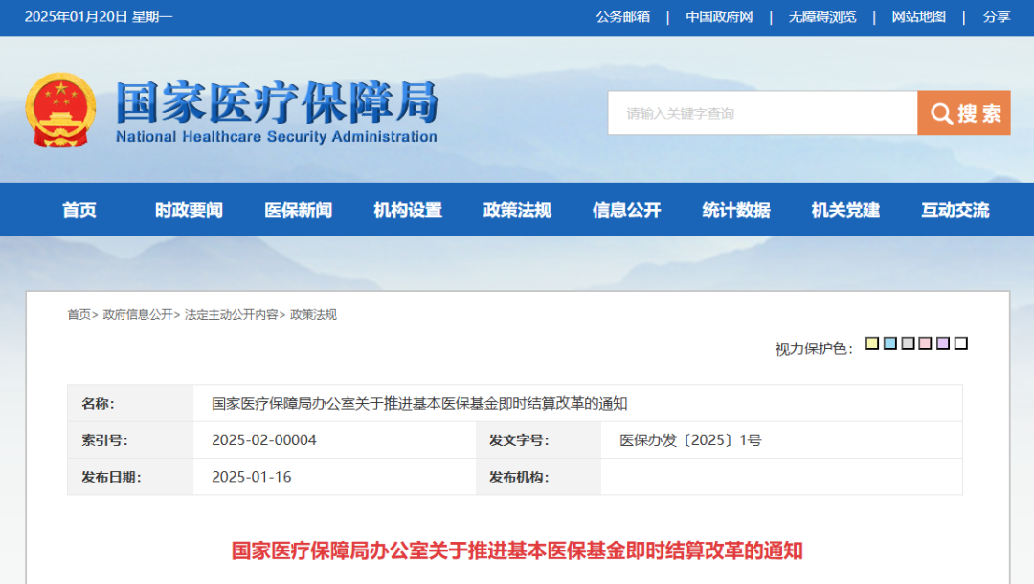Select the blue eye-protection color swatch
The height and width of the screenshot is (584, 1034).
(x=890, y=344)
